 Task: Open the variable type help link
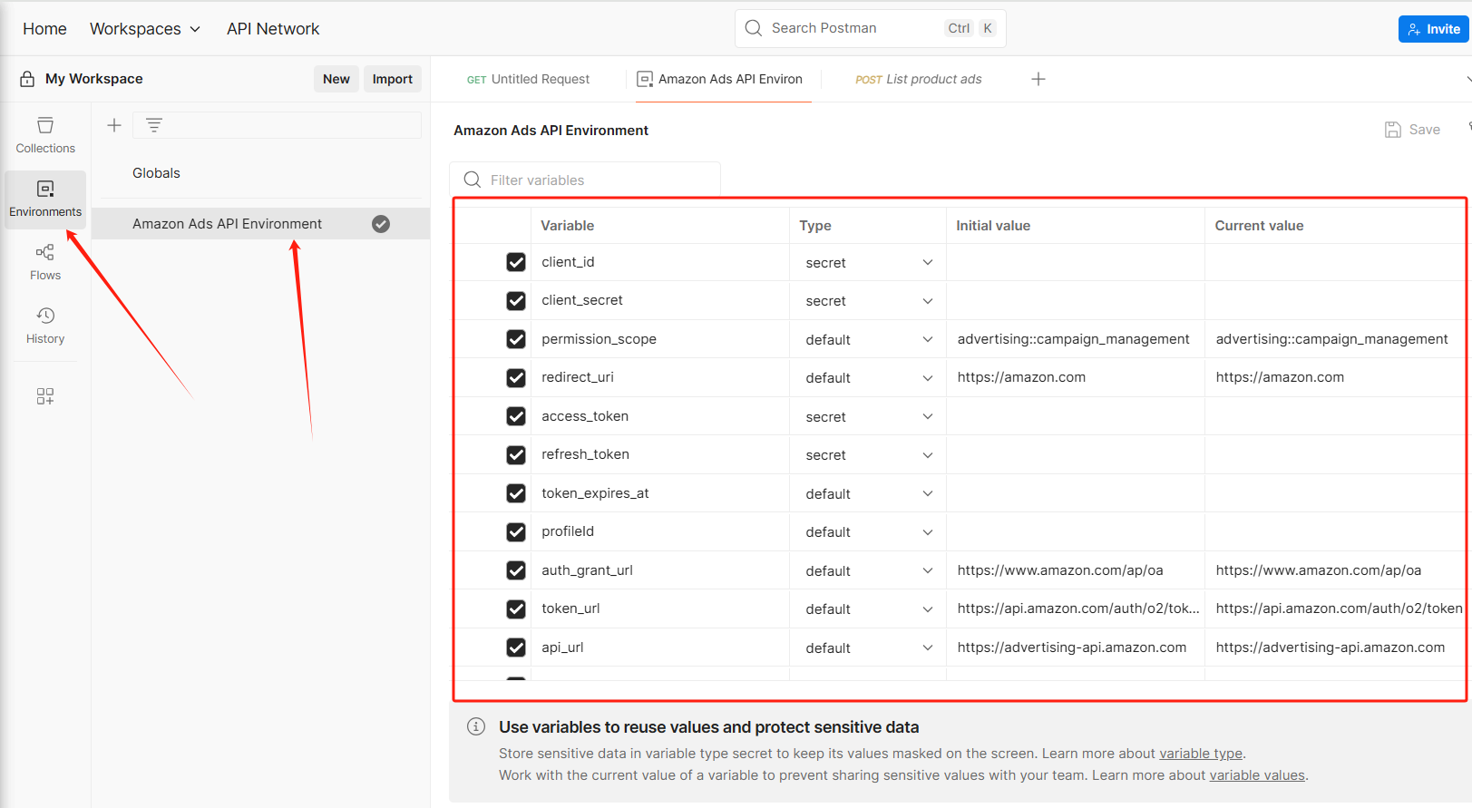click(1201, 754)
